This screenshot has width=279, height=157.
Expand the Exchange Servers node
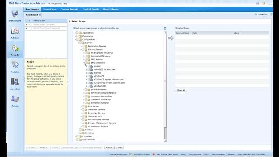(81, 113)
